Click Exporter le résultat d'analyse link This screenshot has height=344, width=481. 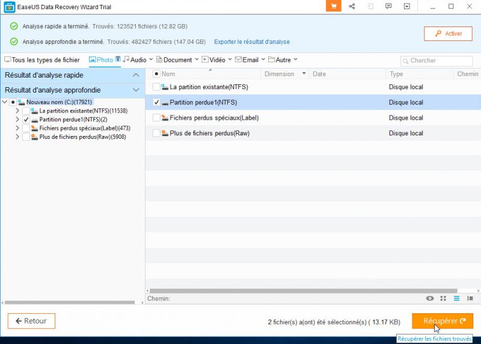tap(252, 41)
